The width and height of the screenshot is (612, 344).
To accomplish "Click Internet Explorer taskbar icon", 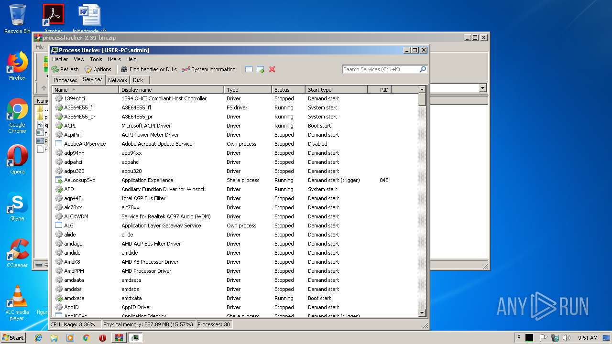I will tap(38, 338).
